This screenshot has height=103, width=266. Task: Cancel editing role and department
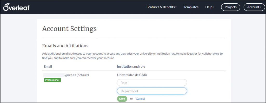140,99
